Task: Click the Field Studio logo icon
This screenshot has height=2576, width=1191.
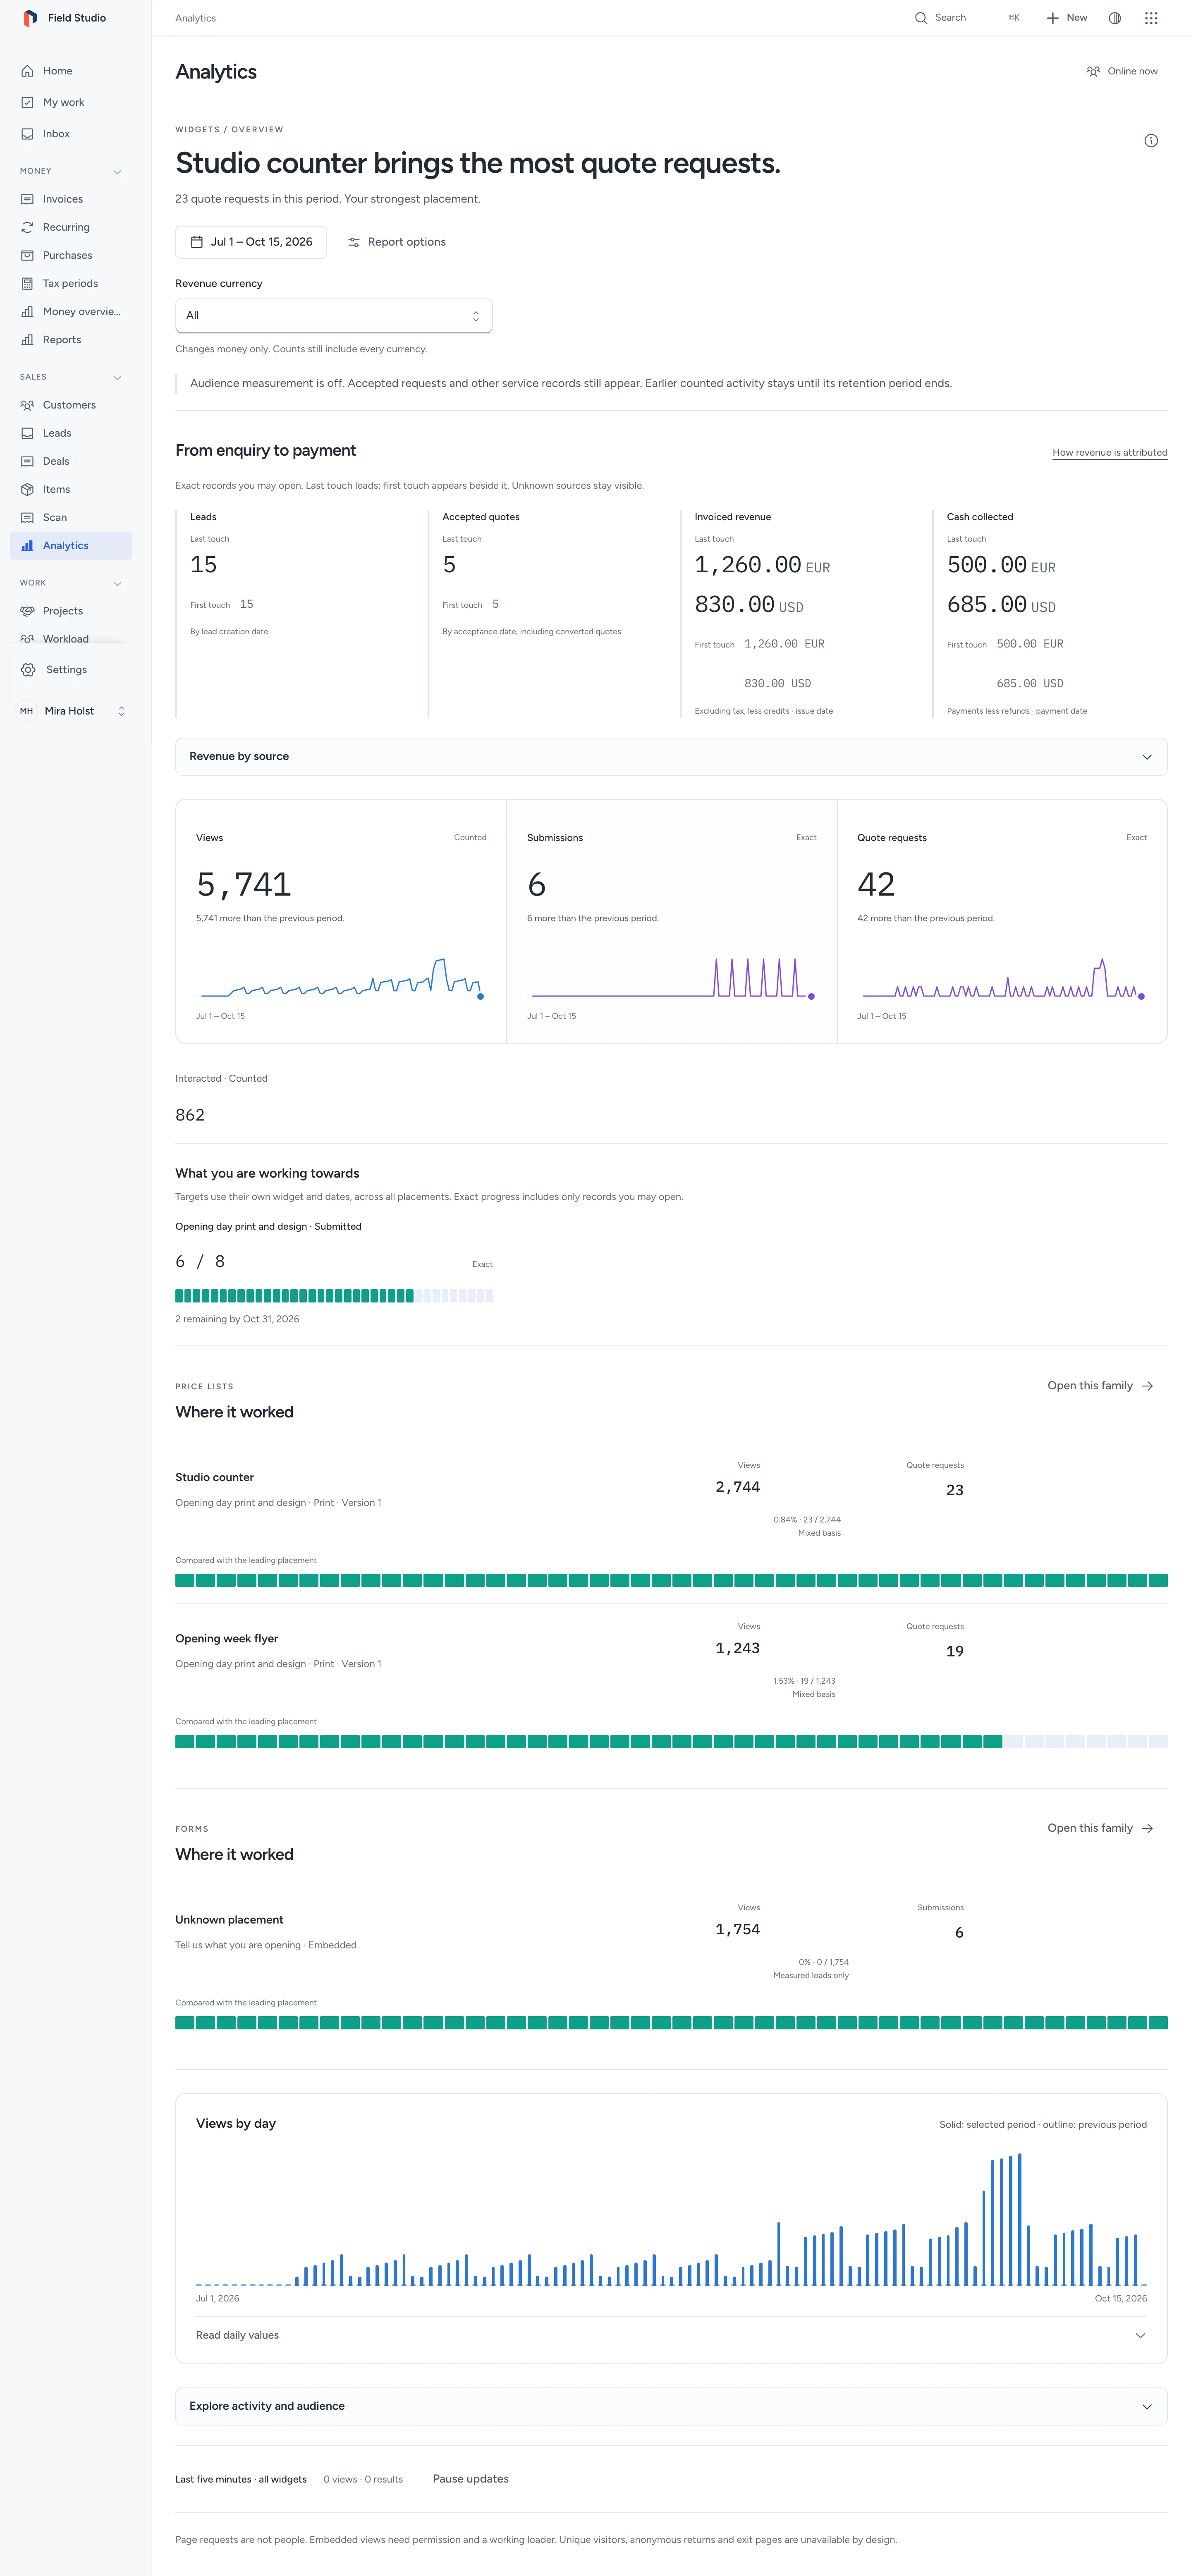Action: 30,18
